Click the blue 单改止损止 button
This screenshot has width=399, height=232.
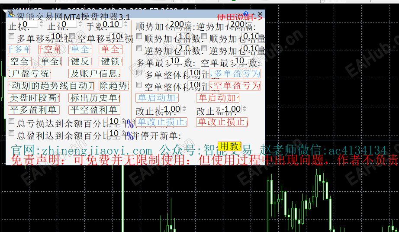(161, 122)
